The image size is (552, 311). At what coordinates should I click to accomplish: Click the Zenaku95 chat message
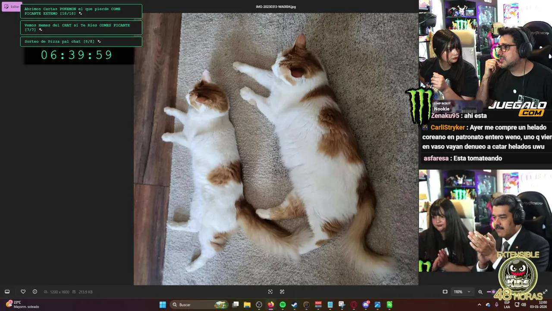pyautogui.click(x=459, y=116)
